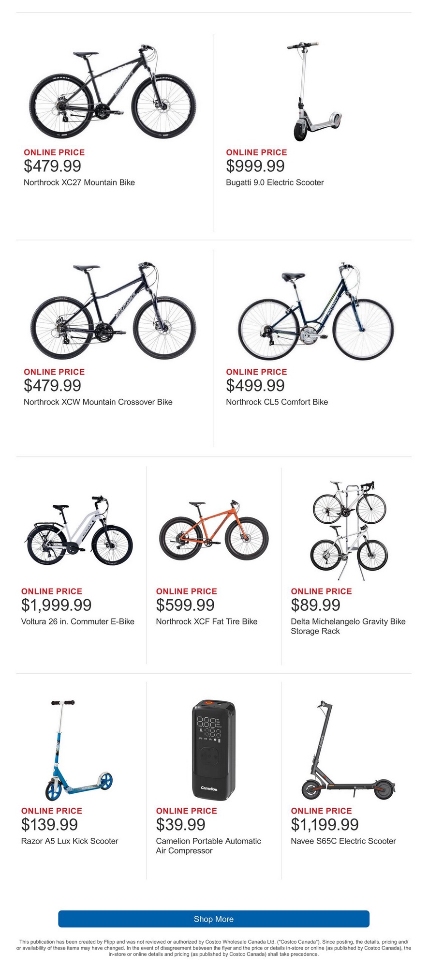Select the Delta Michelangelo bike rack image
The width and height of the screenshot is (428, 968).
[349, 531]
